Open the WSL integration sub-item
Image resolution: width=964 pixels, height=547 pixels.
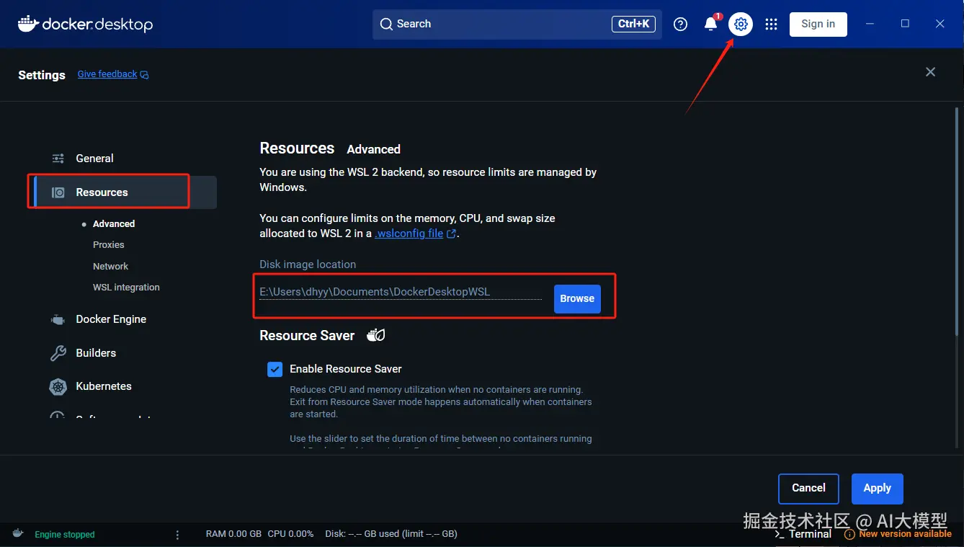coord(126,288)
